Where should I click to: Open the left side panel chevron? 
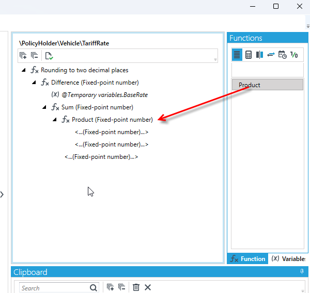click(2, 194)
